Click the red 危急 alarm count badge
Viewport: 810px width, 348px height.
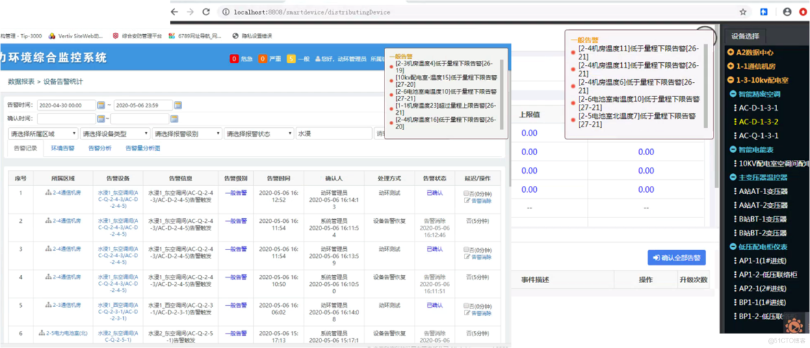point(234,59)
